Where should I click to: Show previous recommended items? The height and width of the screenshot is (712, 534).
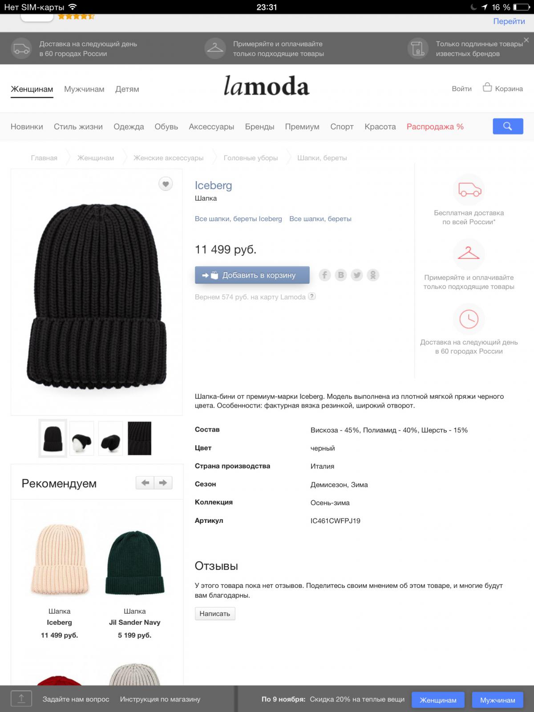coord(145,483)
